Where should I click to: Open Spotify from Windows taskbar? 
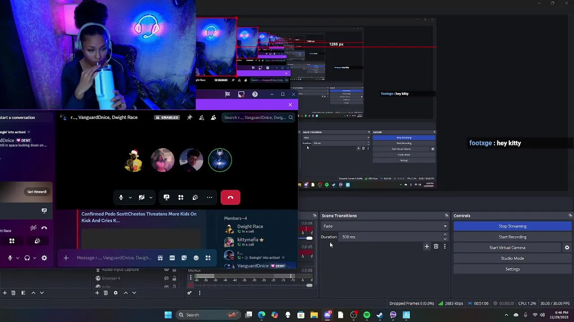[x=367, y=315]
